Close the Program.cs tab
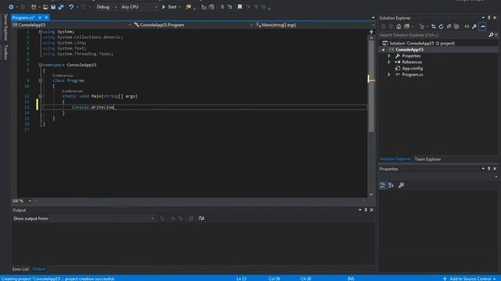 (x=46, y=17)
